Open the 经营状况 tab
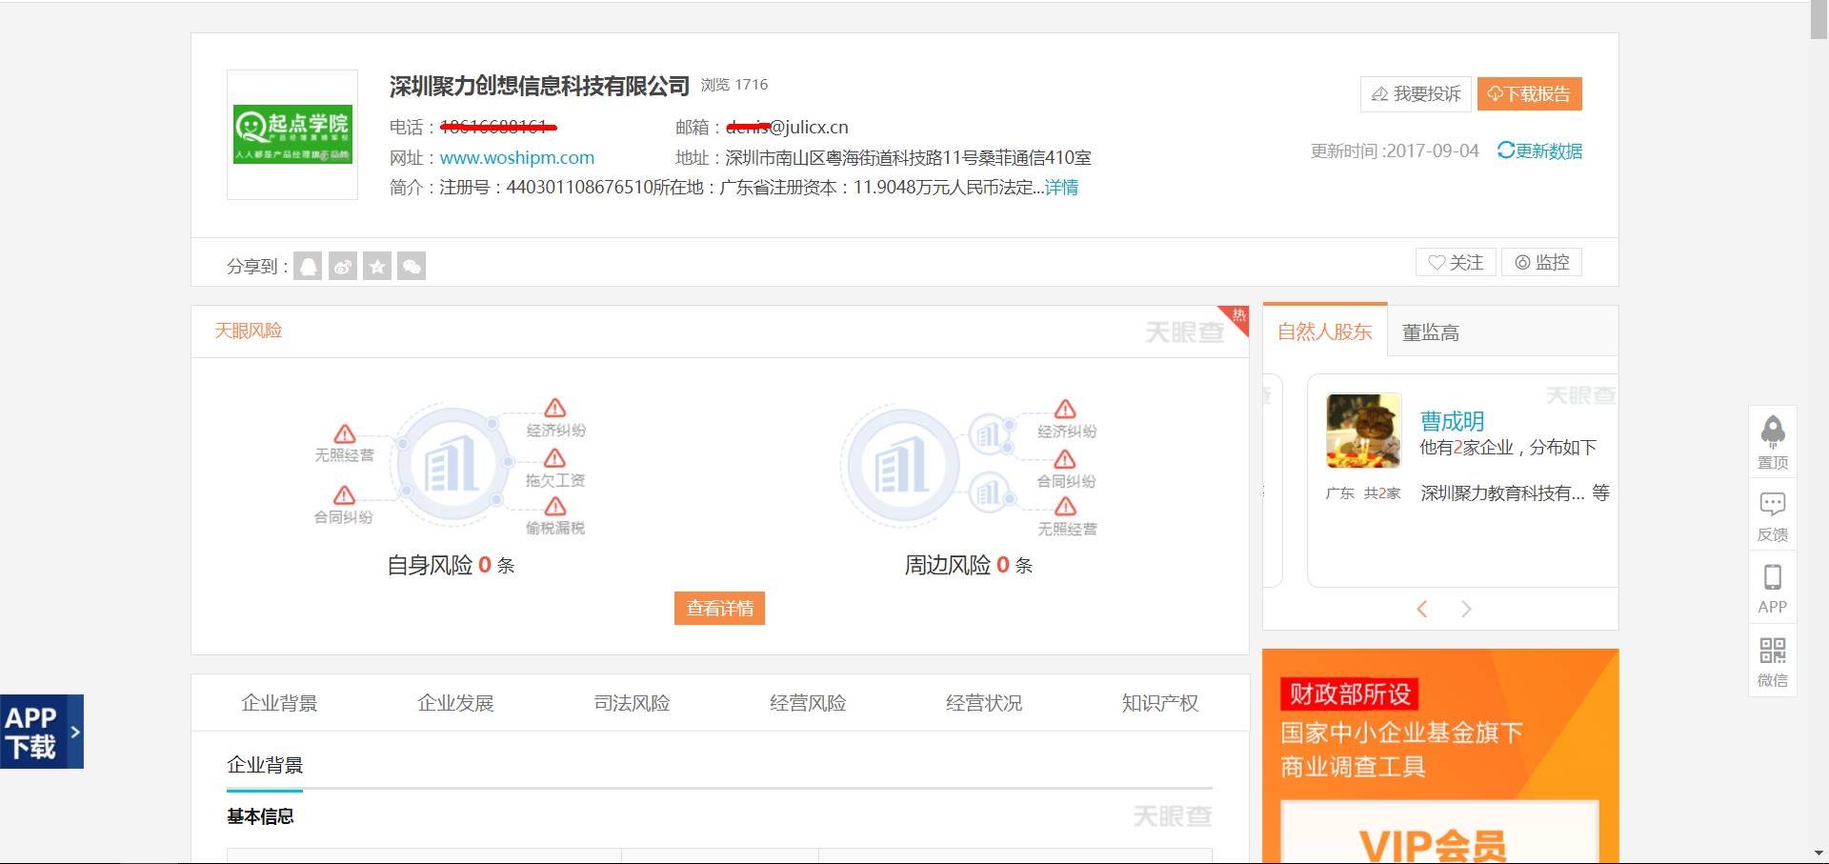The image size is (1829, 864). [984, 703]
